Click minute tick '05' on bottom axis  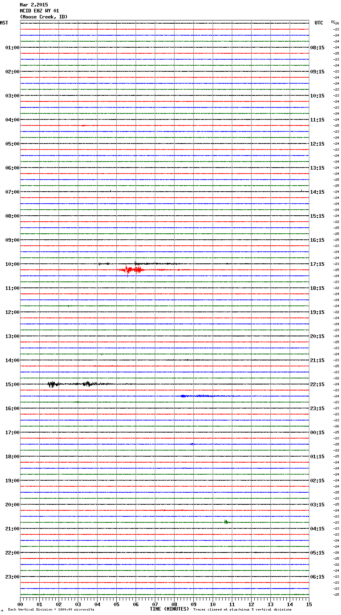[x=116, y=604]
